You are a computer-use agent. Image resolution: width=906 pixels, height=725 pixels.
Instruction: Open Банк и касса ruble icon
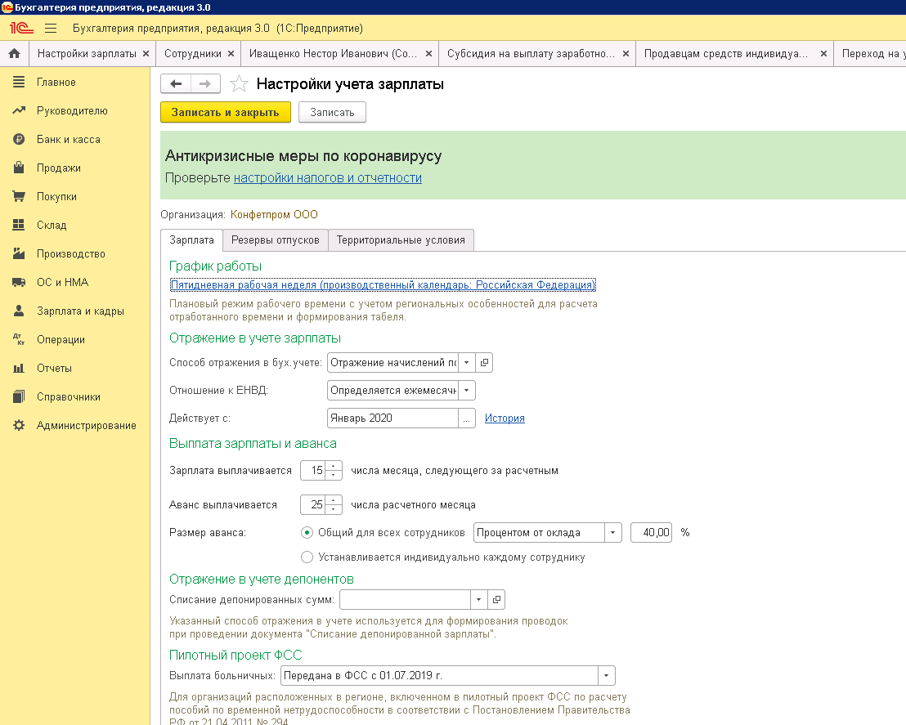(x=19, y=139)
